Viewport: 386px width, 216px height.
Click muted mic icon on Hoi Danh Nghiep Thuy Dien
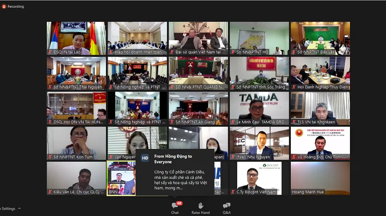[x=294, y=87]
